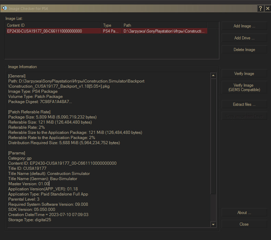The width and height of the screenshot is (271, 240).
Task: Click Required System Software Version: 09.008
Action: 48,204
